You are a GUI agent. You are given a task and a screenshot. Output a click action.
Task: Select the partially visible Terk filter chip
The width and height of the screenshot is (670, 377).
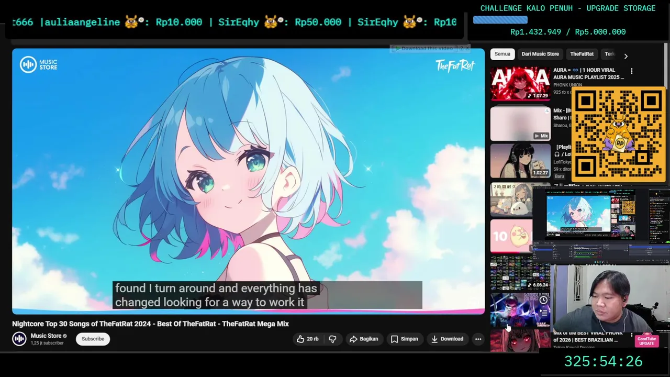(609, 54)
